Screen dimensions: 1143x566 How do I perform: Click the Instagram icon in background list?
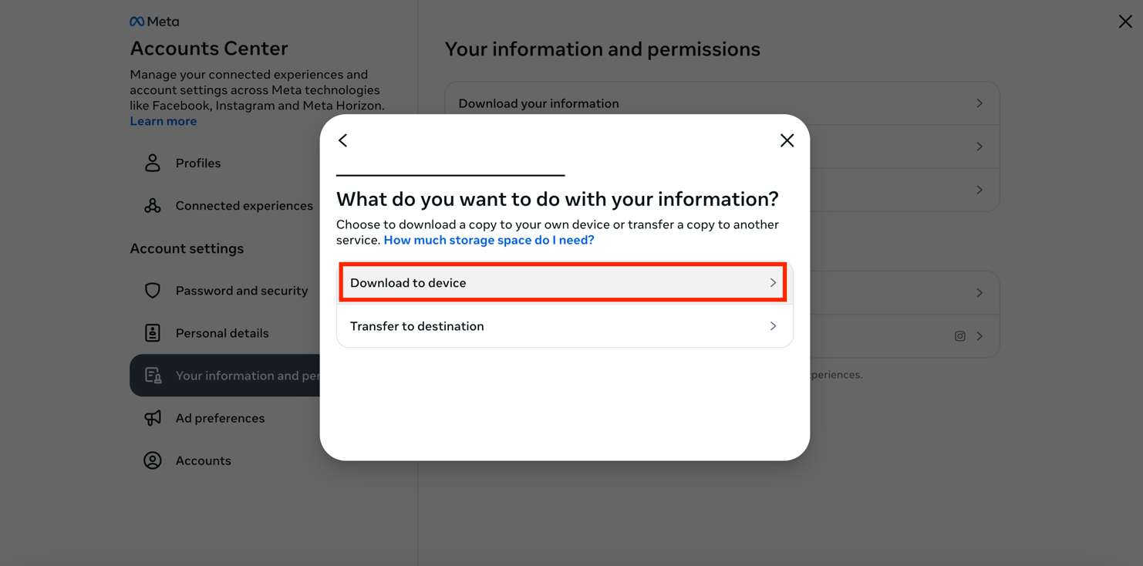pyautogui.click(x=959, y=336)
